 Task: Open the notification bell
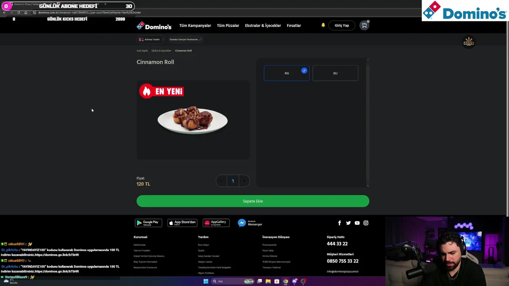(323, 25)
